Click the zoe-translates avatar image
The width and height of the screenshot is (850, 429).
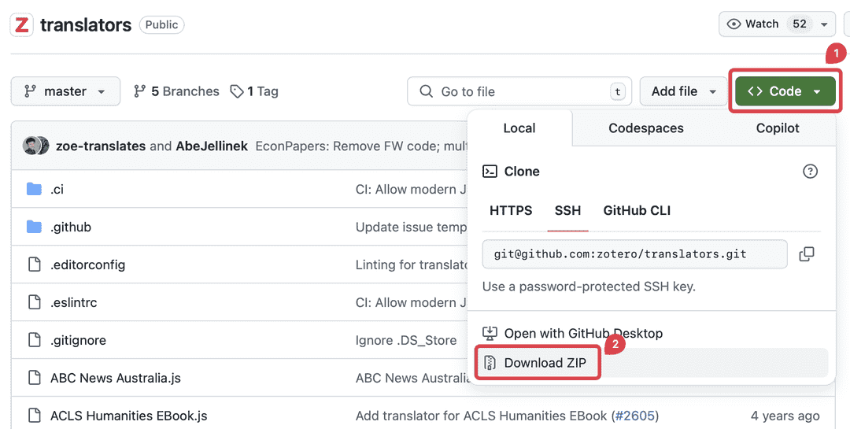click(32, 146)
